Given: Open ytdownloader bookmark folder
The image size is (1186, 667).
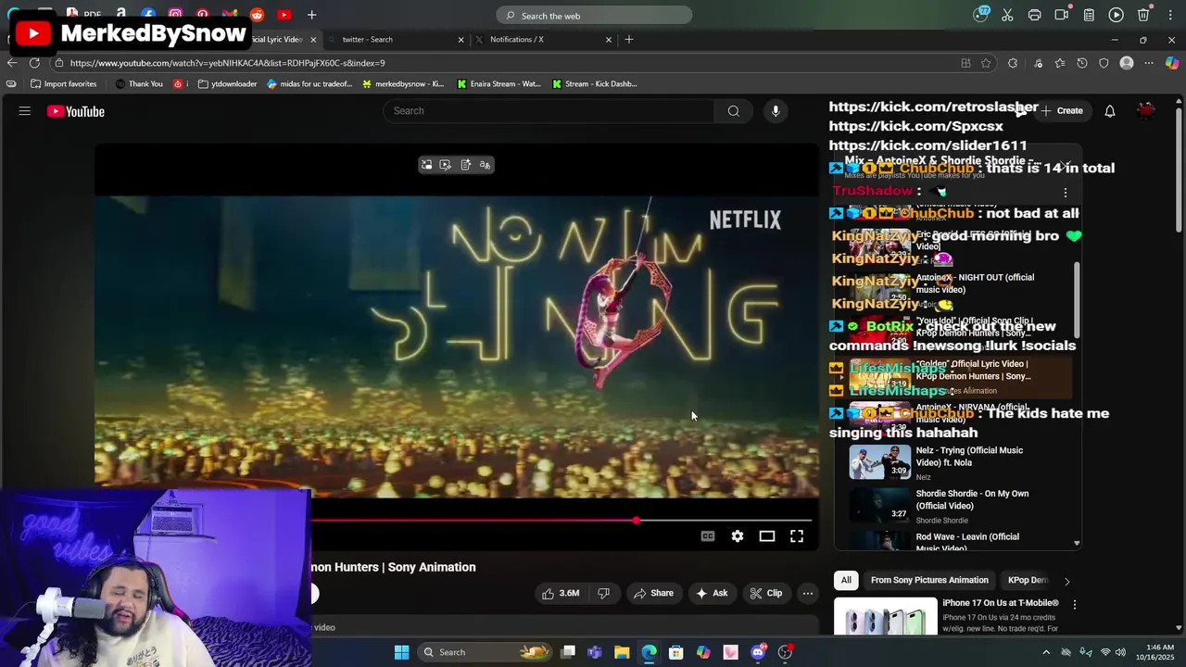Looking at the screenshot, I should coord(228,84).
